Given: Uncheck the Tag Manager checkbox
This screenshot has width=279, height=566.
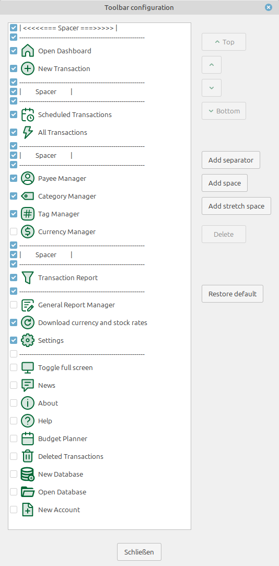Looking at the screenshot, I should [14, 214].
